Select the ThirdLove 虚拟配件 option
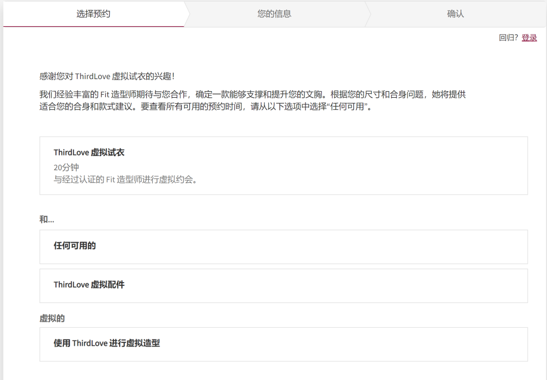This screenshot has width=547, height=380. 89,285
